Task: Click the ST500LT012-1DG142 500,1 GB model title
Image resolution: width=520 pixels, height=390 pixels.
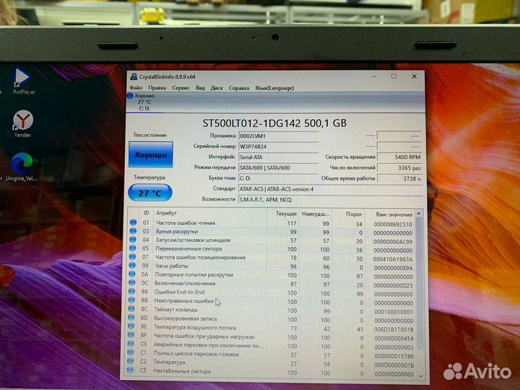Action: tap(274, 123)
